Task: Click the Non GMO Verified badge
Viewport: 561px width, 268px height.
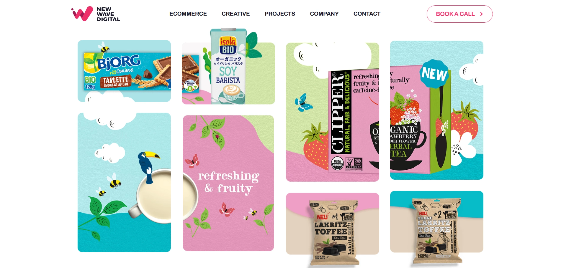Action: [x=354, y=164]
